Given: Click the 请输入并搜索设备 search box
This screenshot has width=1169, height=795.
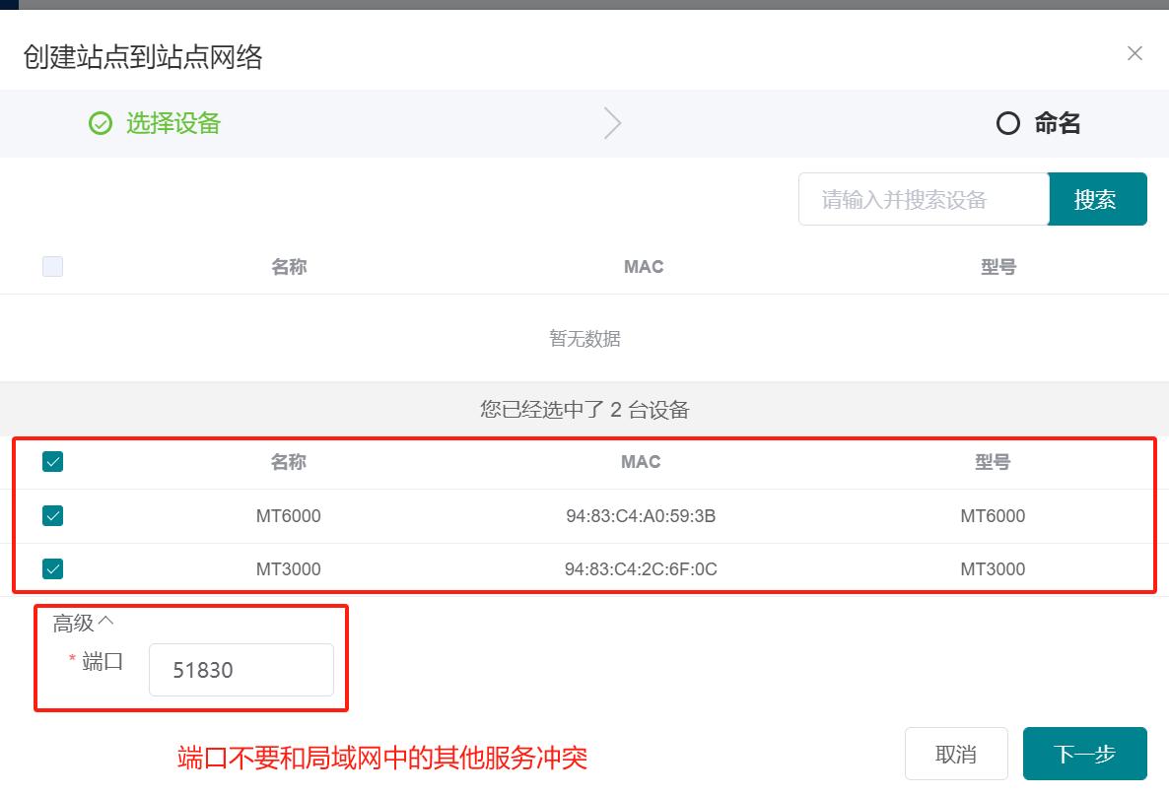Looking at the screenshot, I should pos(923,198).
